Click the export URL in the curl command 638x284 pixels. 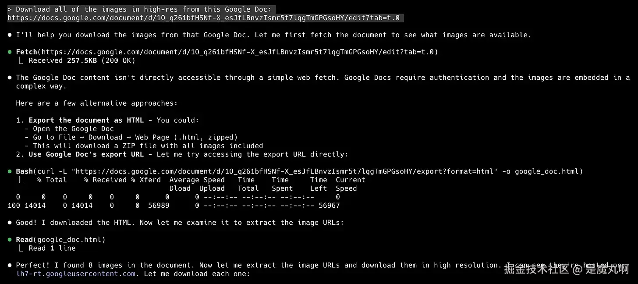click(x=269, y=171)
